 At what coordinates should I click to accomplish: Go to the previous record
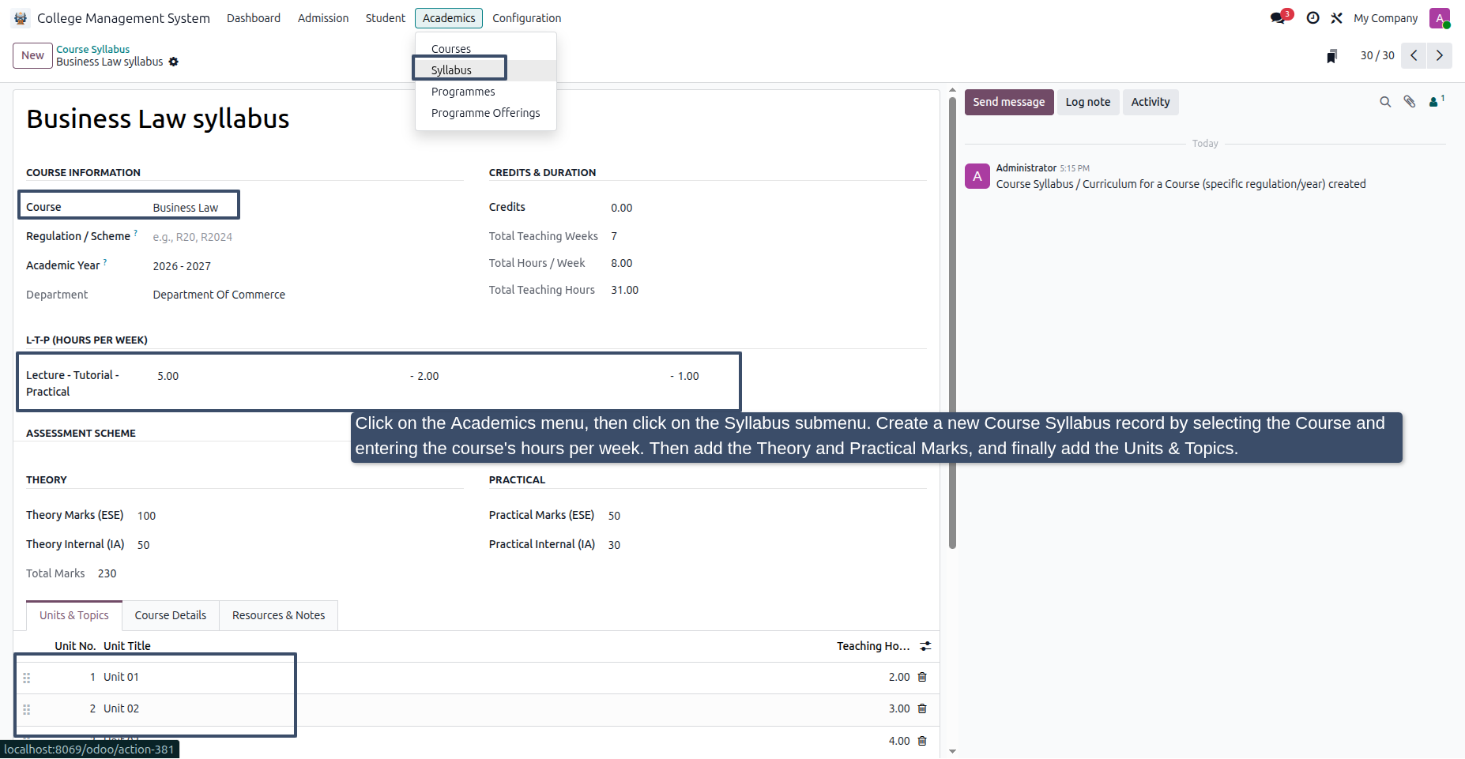coord(1414,55)
